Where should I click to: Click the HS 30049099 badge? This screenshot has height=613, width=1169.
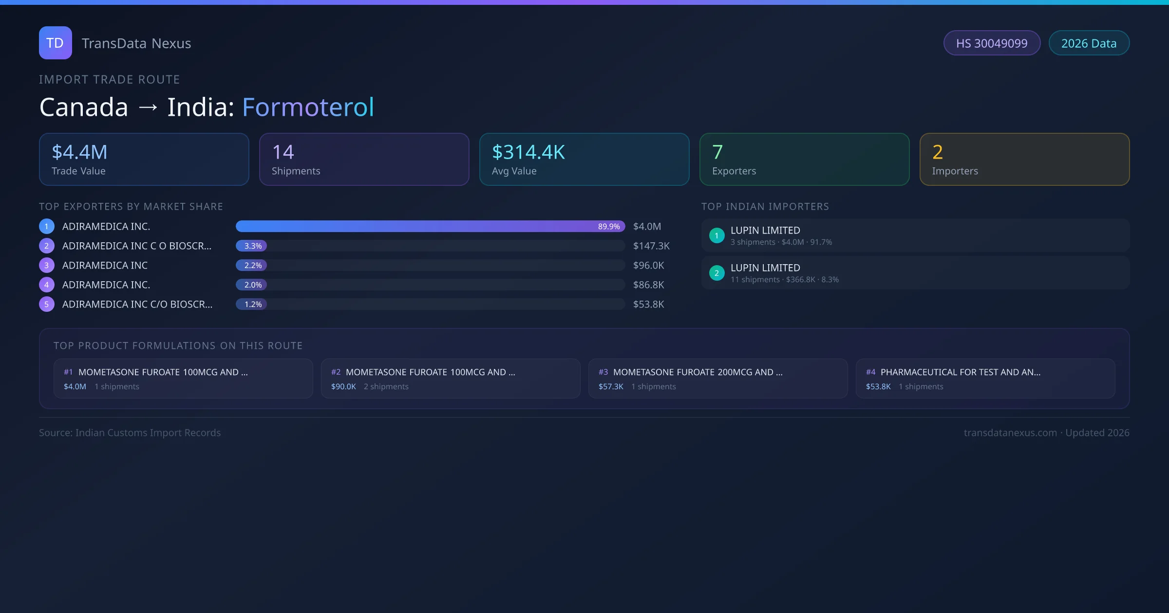(991, 43)
